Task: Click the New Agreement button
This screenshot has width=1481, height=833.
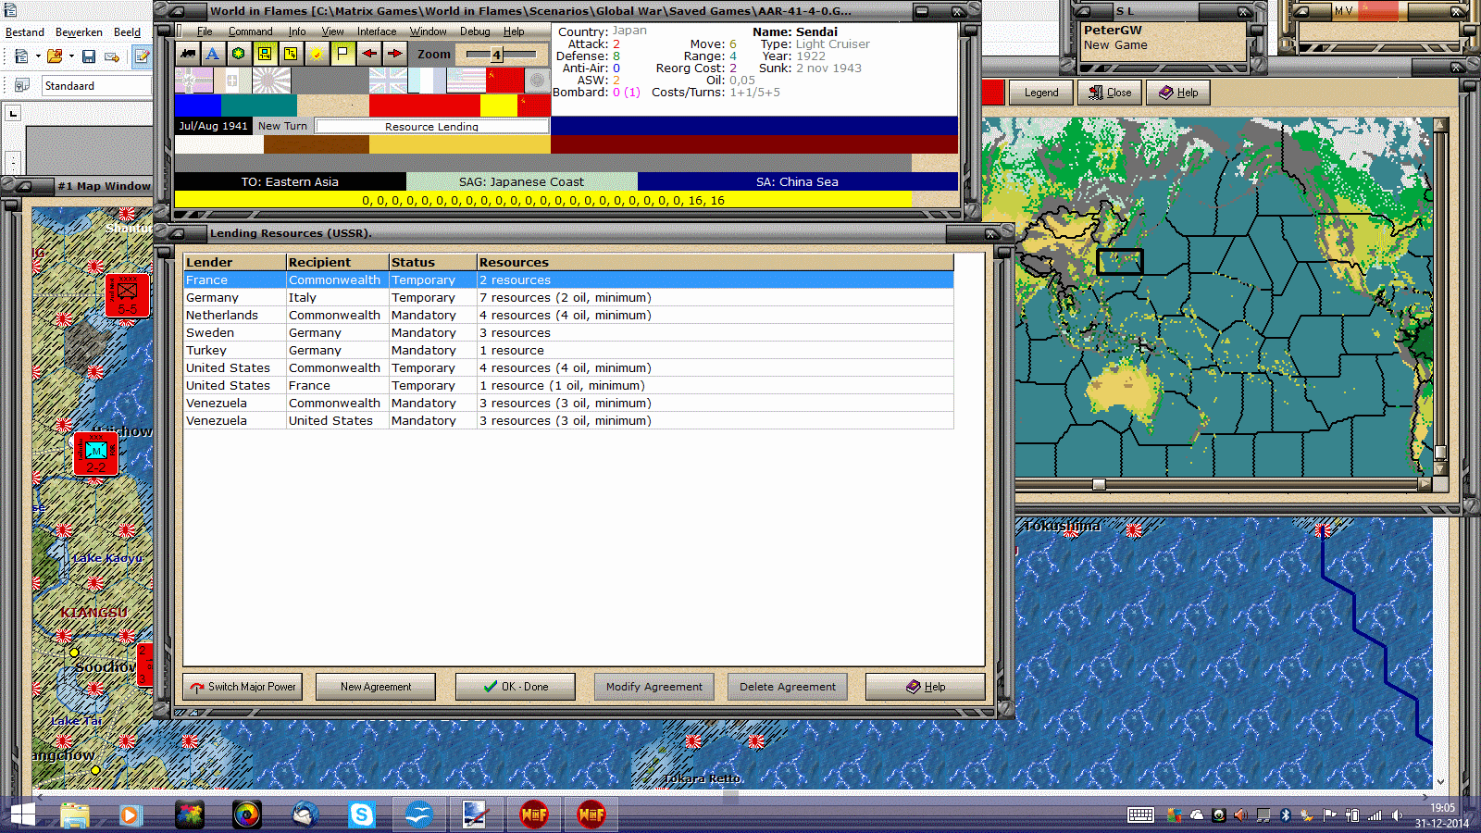Action: tap(376, 687)
